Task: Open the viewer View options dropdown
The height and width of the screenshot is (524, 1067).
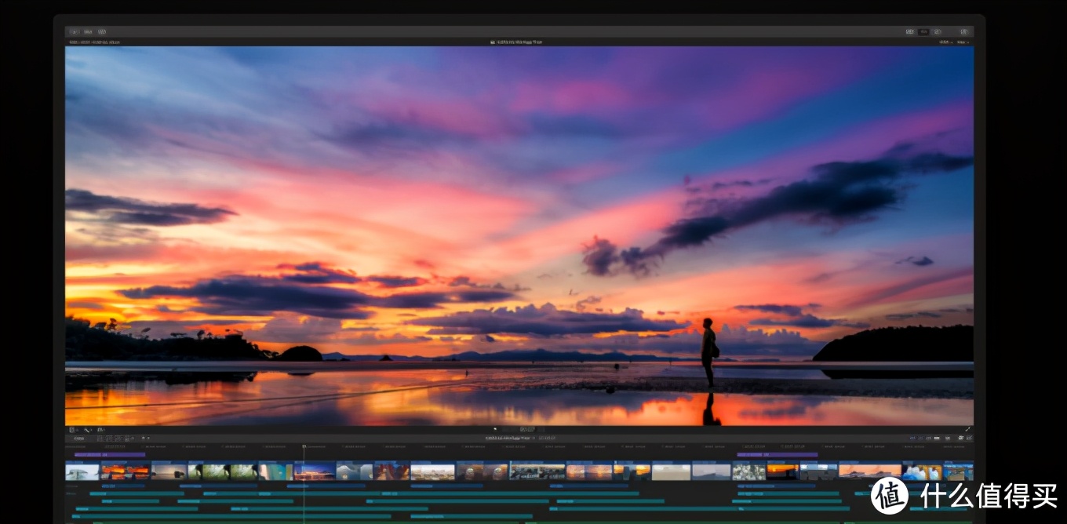Action: [963, 42]
